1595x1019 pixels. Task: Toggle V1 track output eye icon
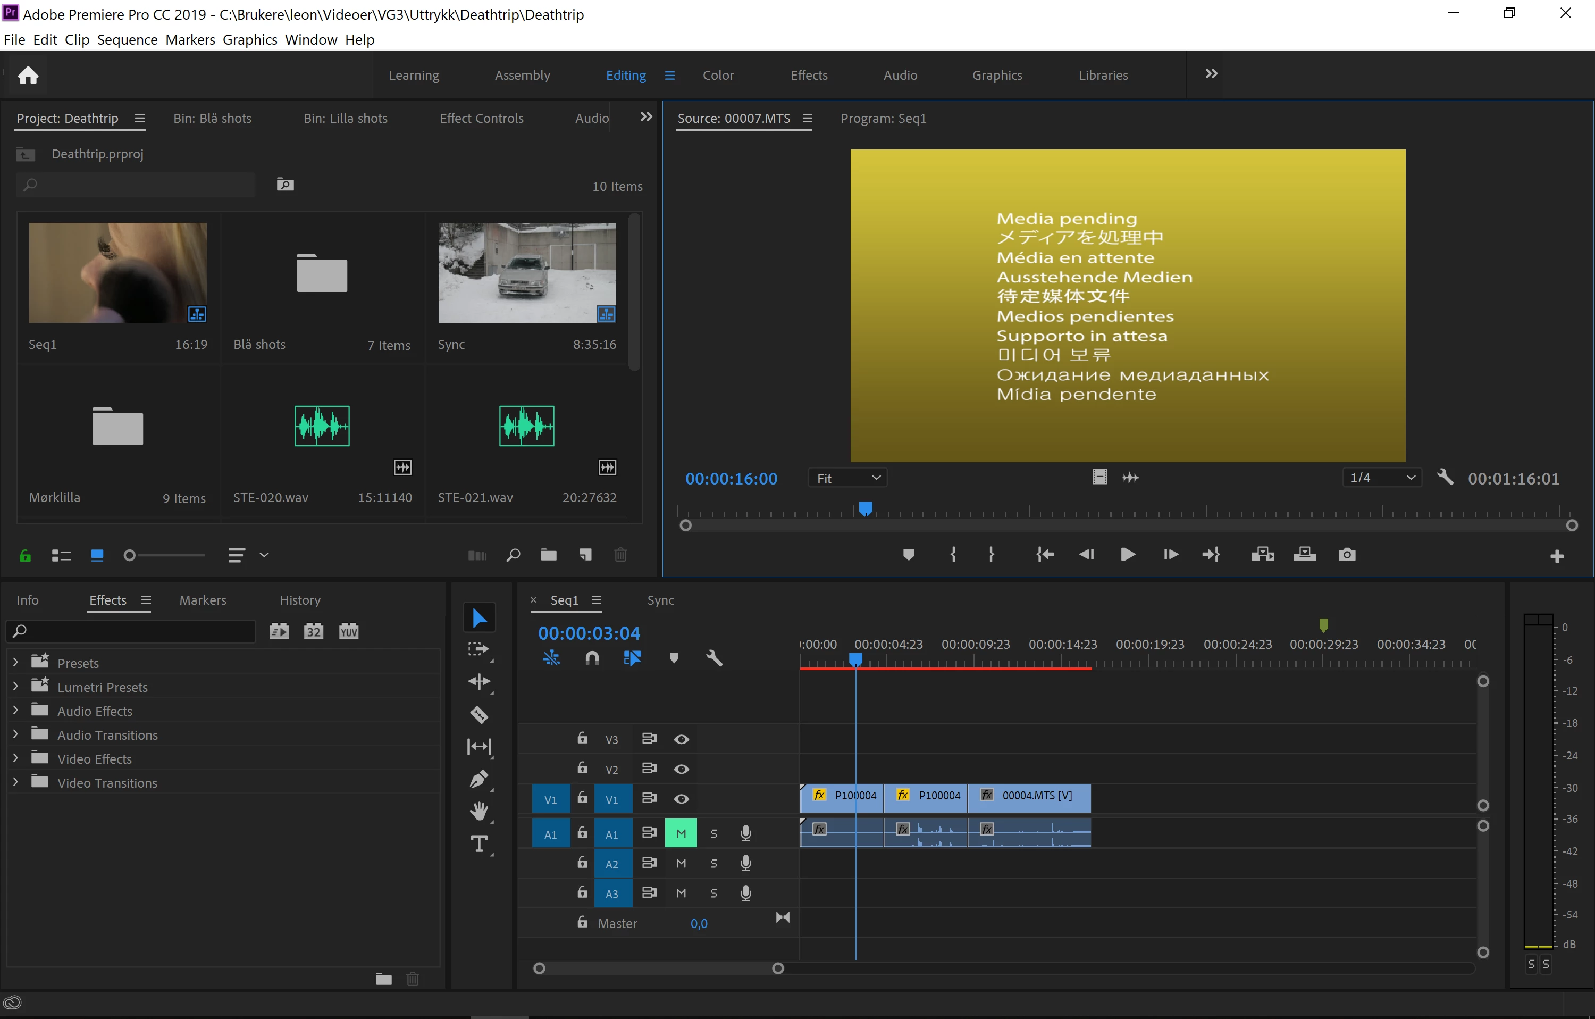(x=681, y=799)
